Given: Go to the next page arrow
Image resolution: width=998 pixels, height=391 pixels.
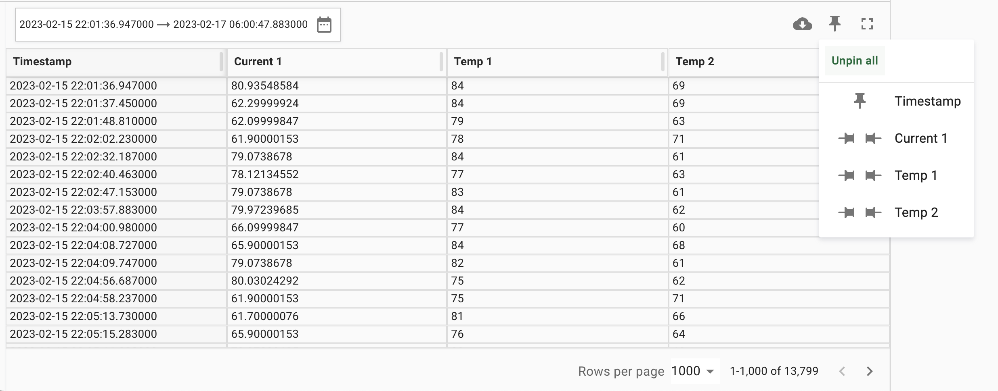Looking at the screenshot, I should [870, 371].
